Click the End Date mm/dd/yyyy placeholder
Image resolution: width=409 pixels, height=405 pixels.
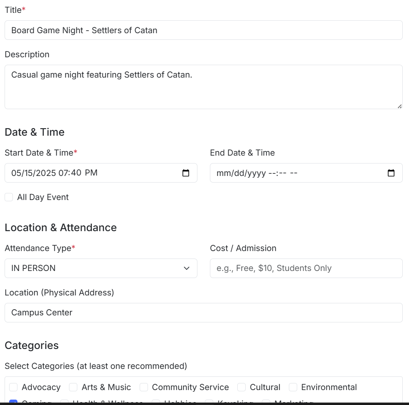point(241,173)
